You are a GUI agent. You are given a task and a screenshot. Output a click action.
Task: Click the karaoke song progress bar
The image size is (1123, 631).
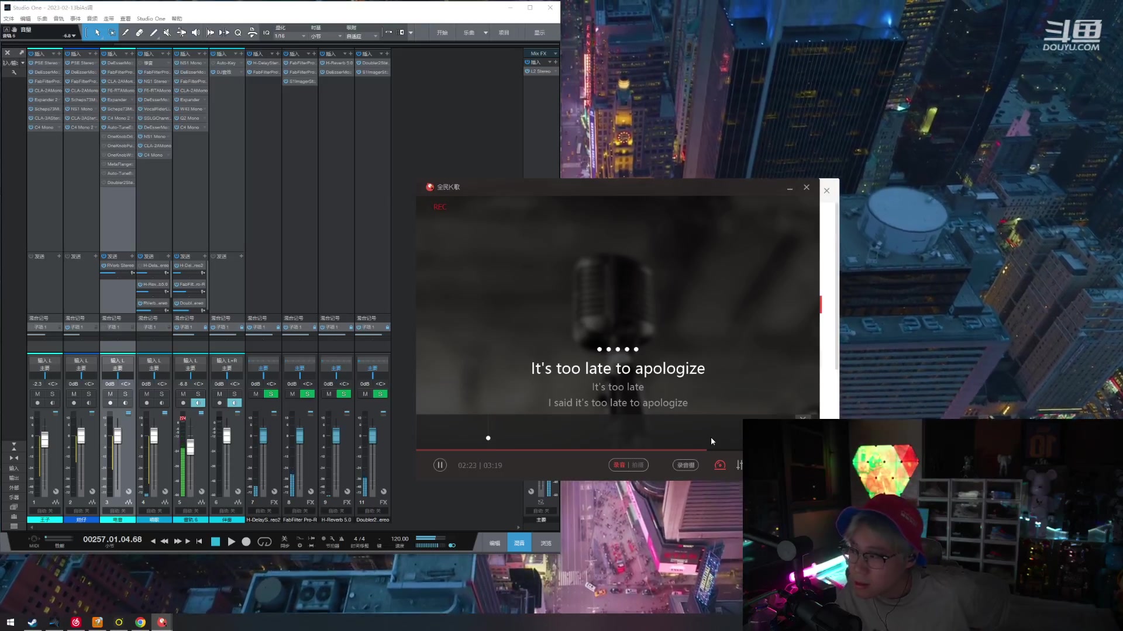click(x=561, y=450)
